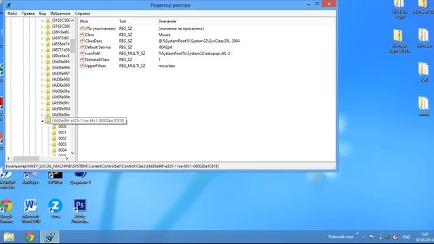Select the 0003 subkey folder icon

coord(54,144)
